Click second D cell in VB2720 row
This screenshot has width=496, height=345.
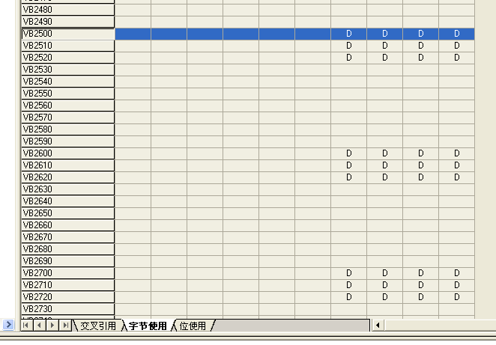click(x=385, y=297)
